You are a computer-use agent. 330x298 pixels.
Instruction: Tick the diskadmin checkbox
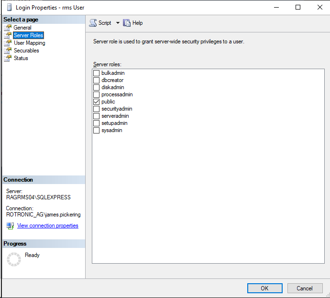pyautogui.click(x=97, y=87)
